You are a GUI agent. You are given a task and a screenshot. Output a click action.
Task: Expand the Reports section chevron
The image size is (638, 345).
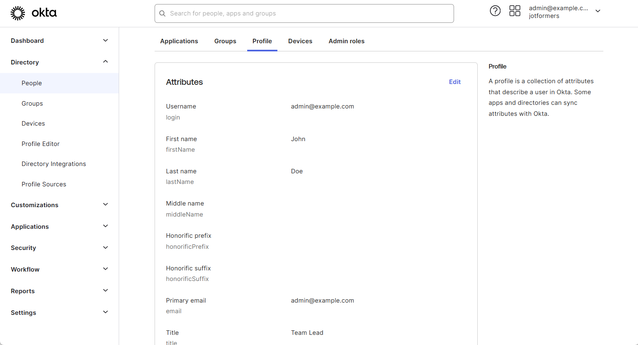(x=106, y=290)
